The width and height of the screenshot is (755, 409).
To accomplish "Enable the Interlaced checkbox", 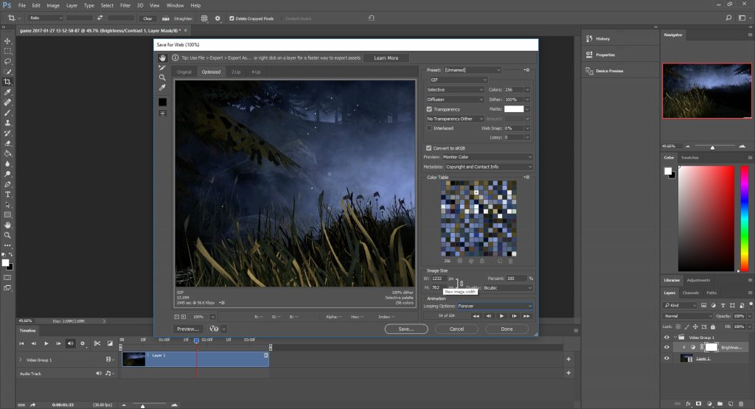I will pos(429,128).
